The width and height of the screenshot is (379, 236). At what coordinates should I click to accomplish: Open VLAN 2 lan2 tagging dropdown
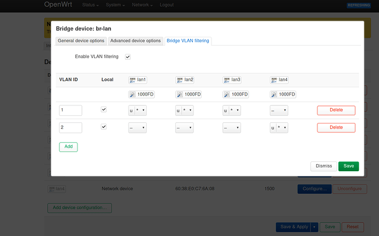(185, 128)
